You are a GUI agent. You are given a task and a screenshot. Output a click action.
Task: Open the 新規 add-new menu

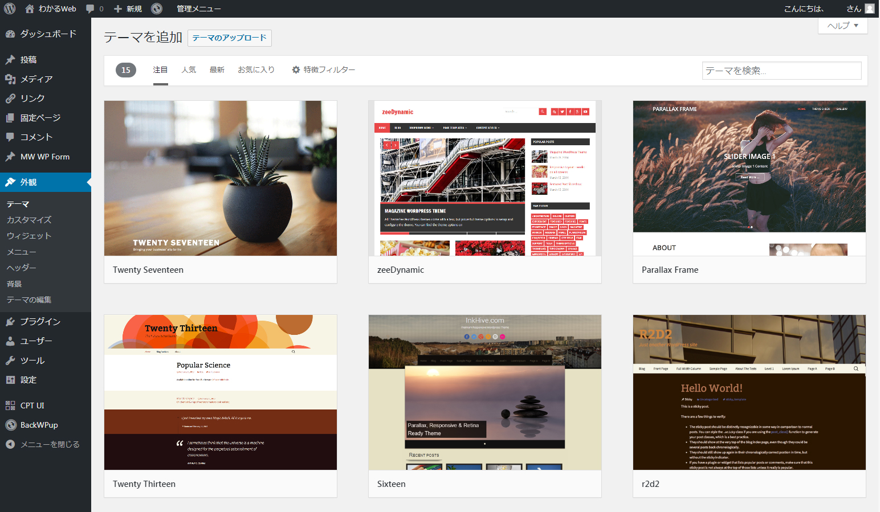click(x=128, y=9)
